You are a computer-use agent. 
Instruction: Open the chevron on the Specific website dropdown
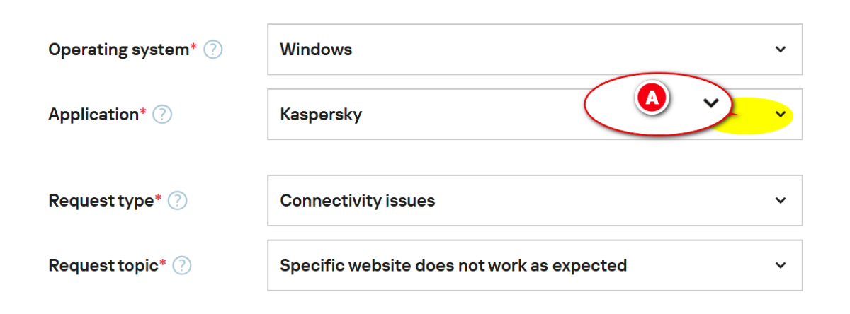pos(781,266)
